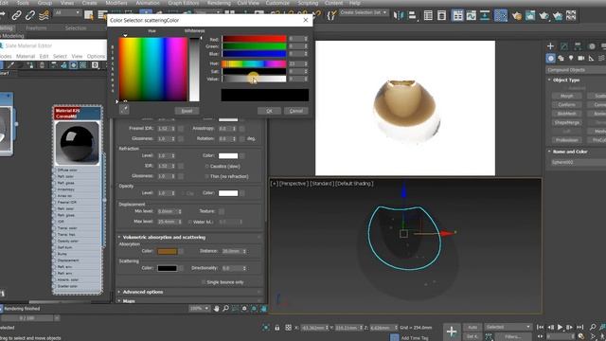Select the Lights category icon
This screenshot has height=341, width=606.
pos(571,59)
